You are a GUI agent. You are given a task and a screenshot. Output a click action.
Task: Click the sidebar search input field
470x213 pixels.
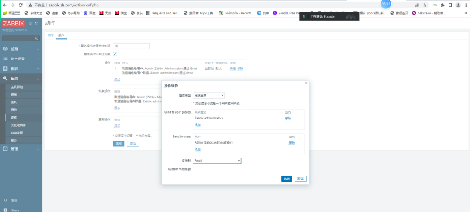coord(19,38)
